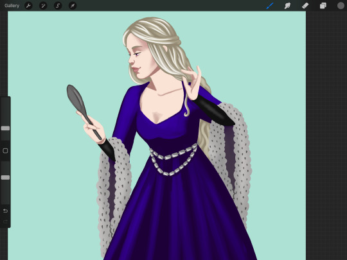The width and height of the screenshot is (347, 260).
Task: Open the Gallery
Action: (x=12, y=6)
